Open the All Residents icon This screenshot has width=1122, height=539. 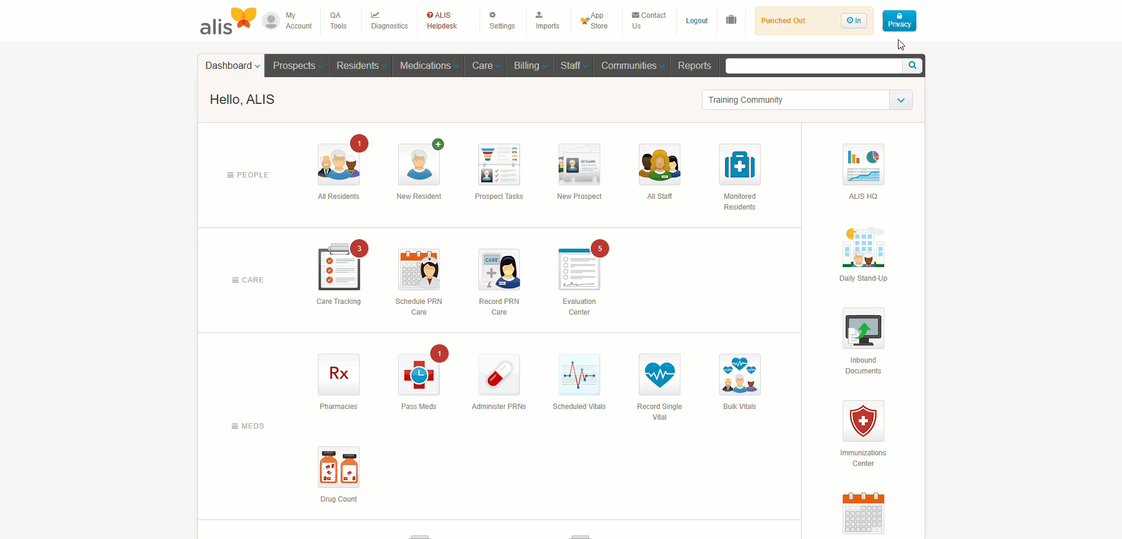click(339, 164)
